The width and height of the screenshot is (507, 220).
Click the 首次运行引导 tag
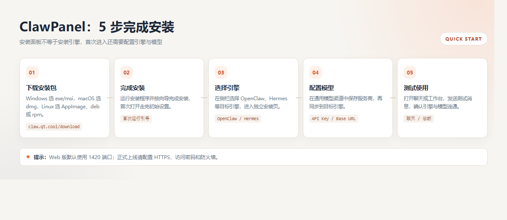click(136, 118)
